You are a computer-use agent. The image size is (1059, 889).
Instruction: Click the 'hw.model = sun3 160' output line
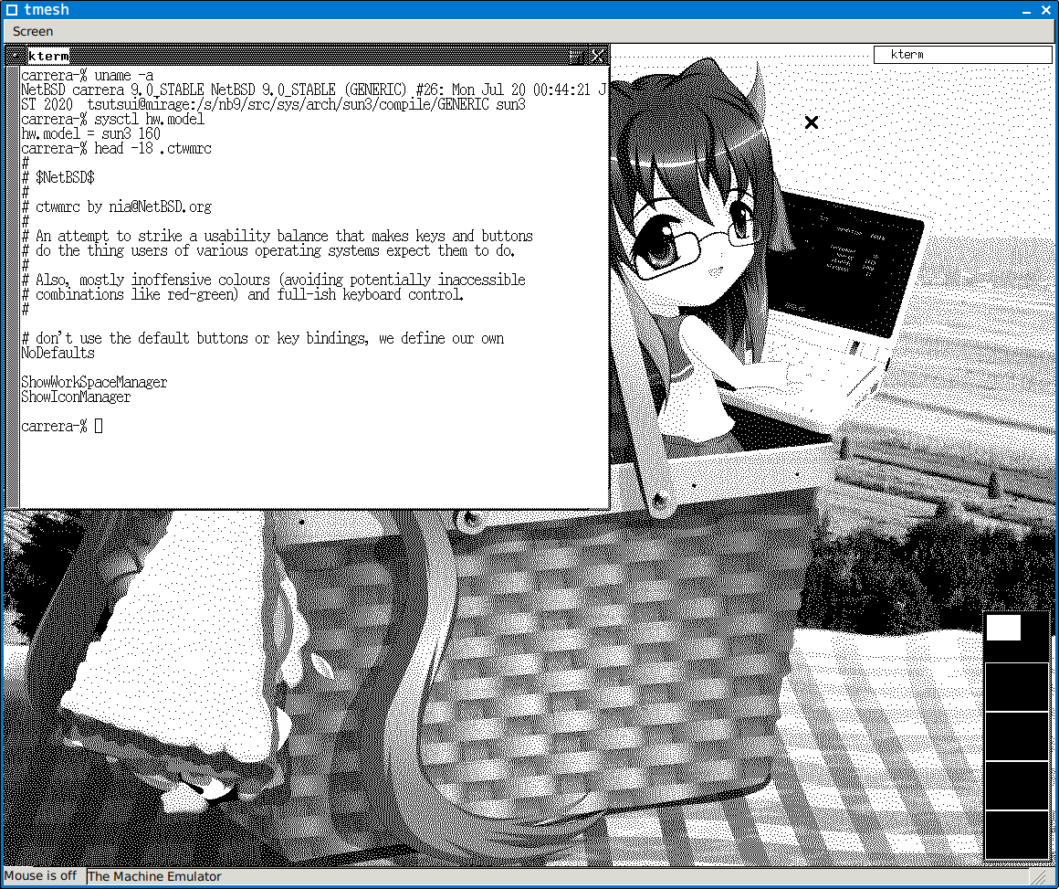[x=90, y=134]
